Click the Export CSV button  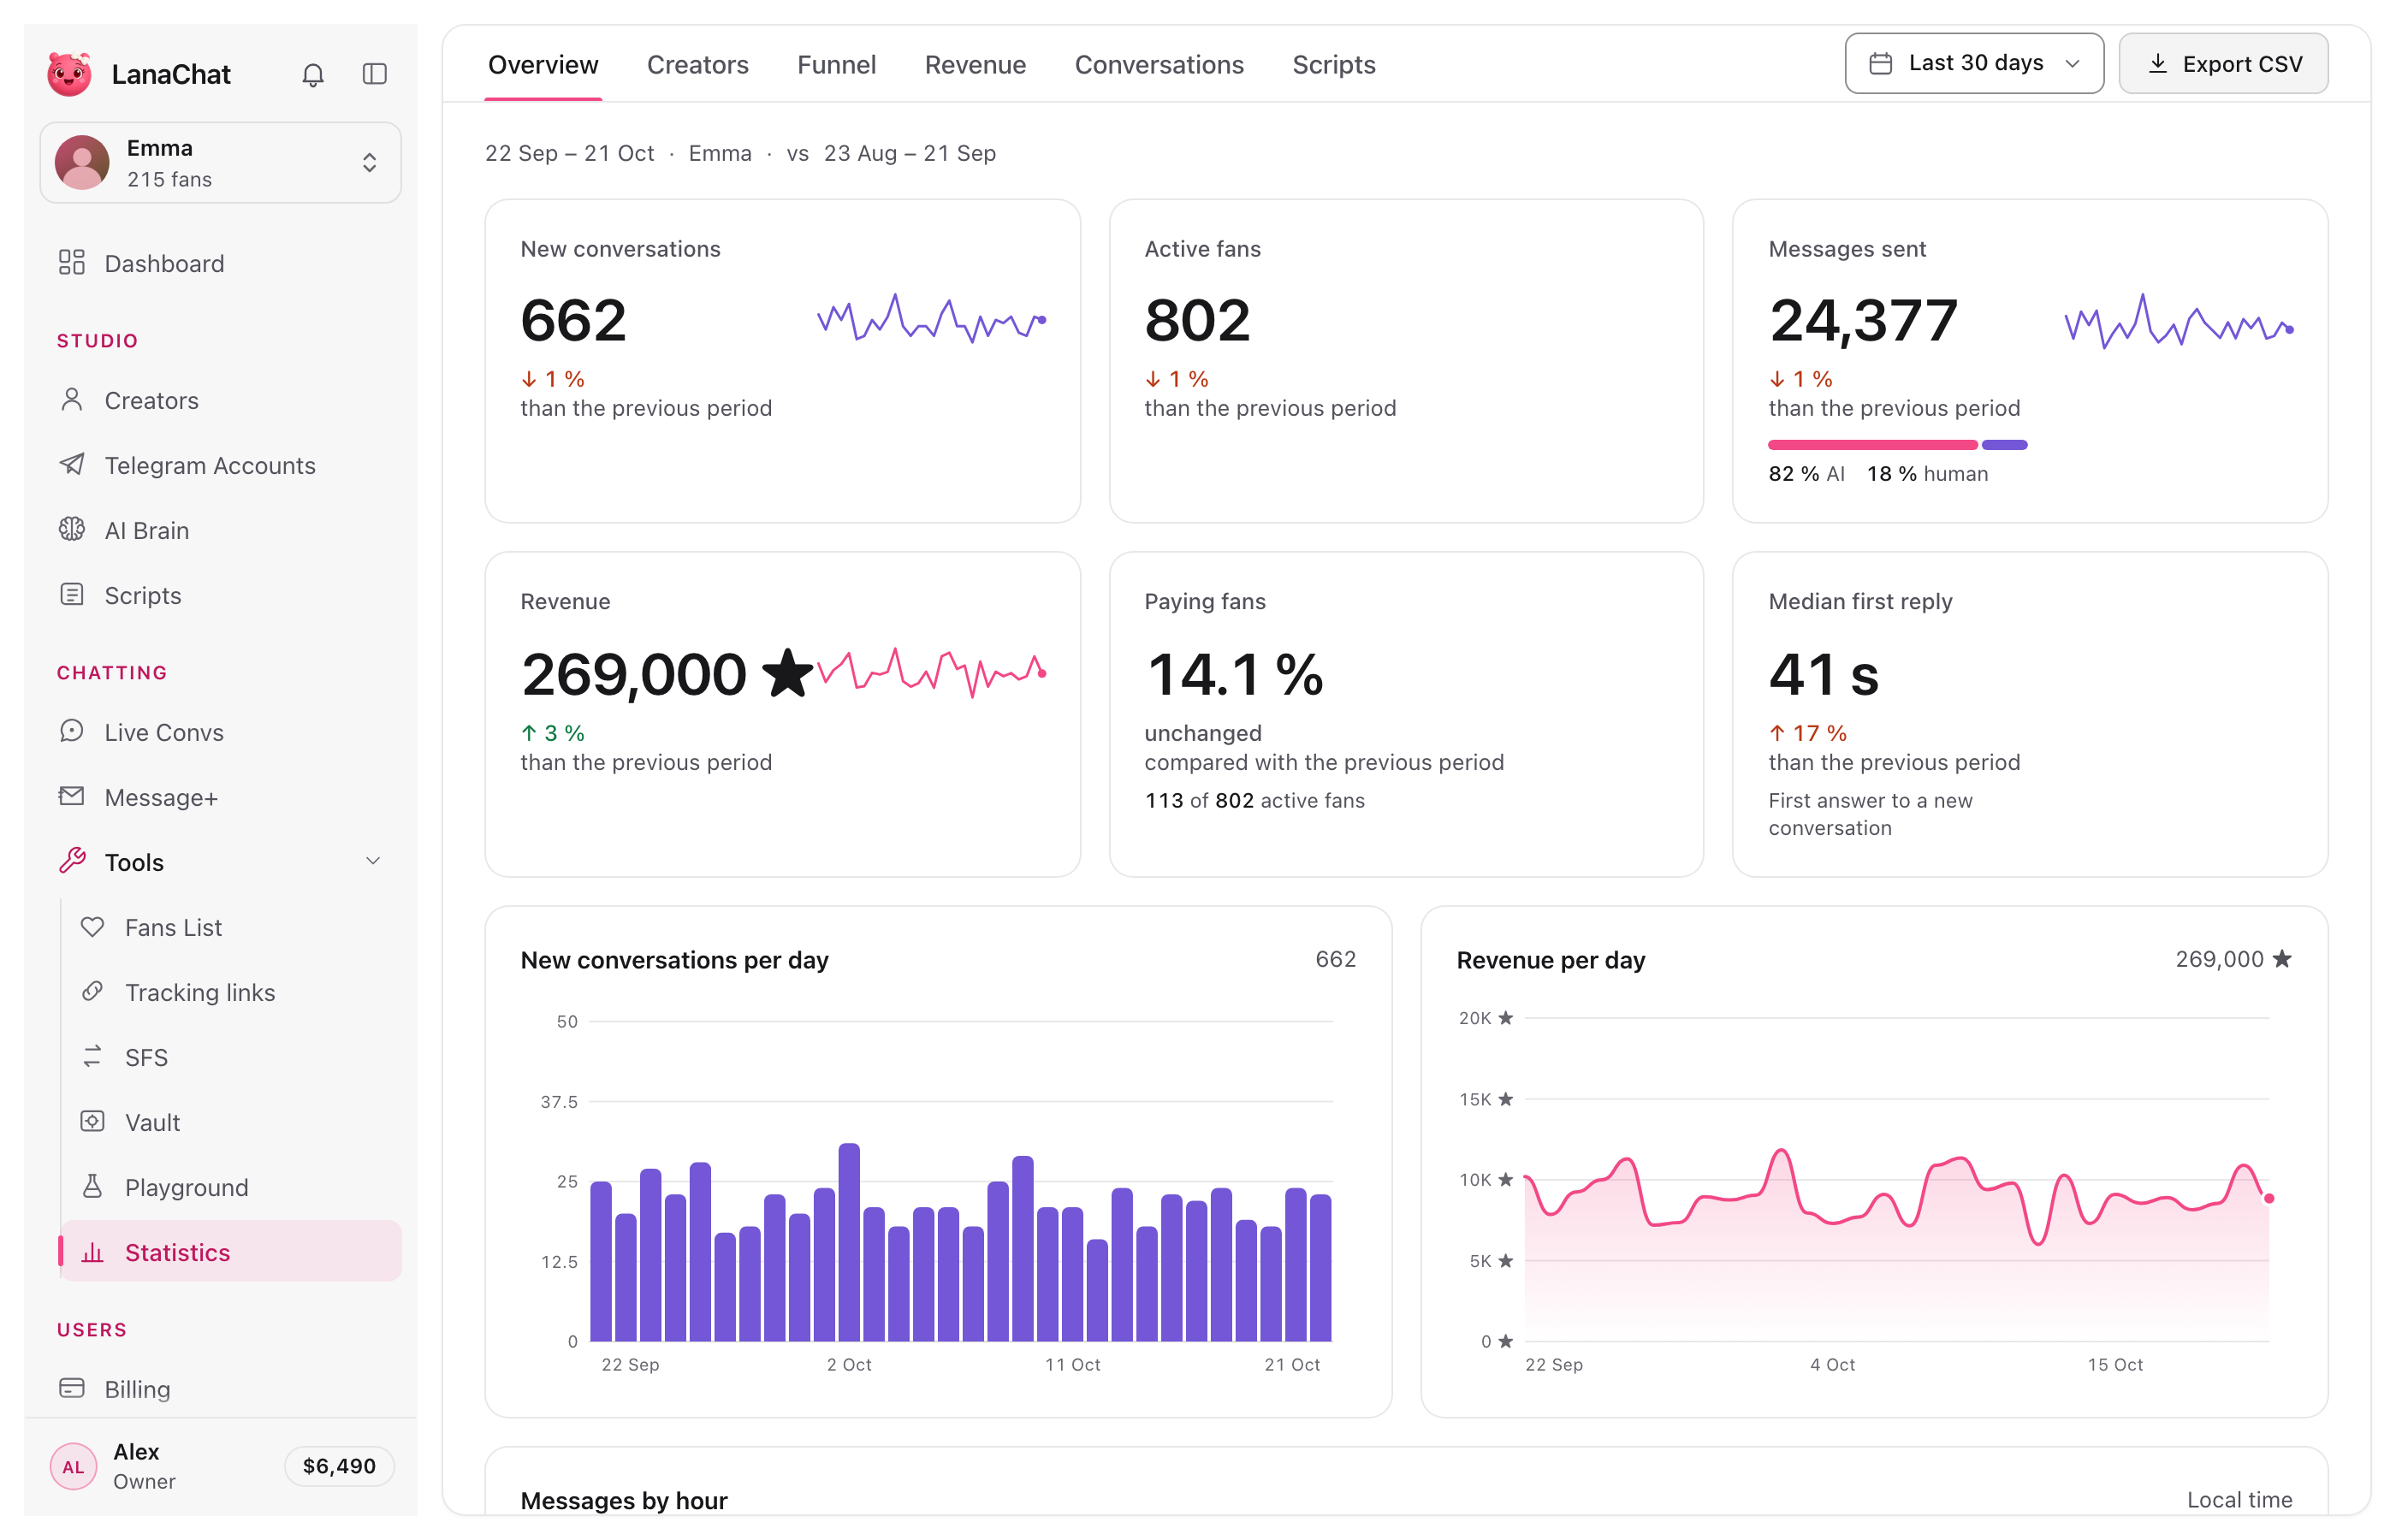[x=2223, y=63]
